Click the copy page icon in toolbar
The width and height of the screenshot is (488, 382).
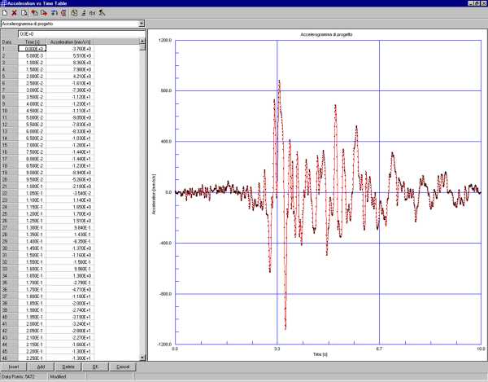click(x=25, y=14)
